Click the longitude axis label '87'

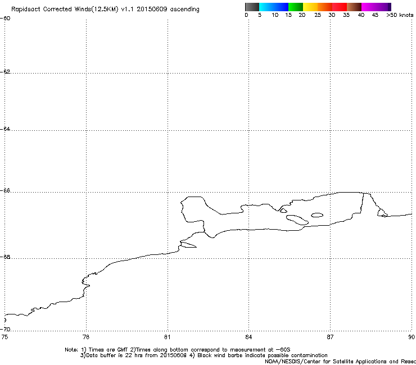pos(330,337)
